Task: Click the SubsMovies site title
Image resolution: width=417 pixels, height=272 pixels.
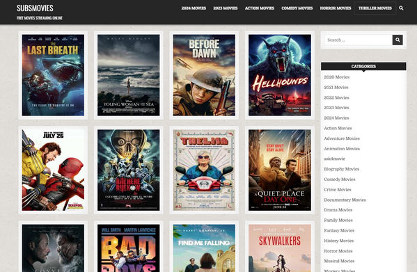Action: (x=35, y=8)
